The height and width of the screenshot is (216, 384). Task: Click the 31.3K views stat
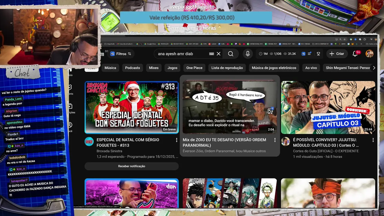pos(289,54)
